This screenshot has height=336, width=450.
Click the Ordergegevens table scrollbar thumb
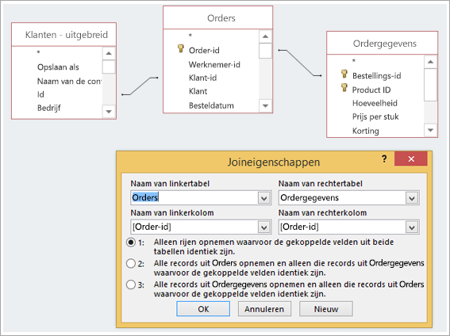430,85
